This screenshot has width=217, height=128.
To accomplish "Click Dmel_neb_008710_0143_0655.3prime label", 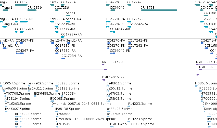I will (81, 104).
